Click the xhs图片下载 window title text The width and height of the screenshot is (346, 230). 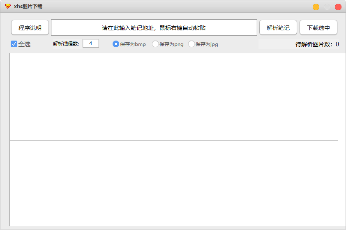click(28, 7)
